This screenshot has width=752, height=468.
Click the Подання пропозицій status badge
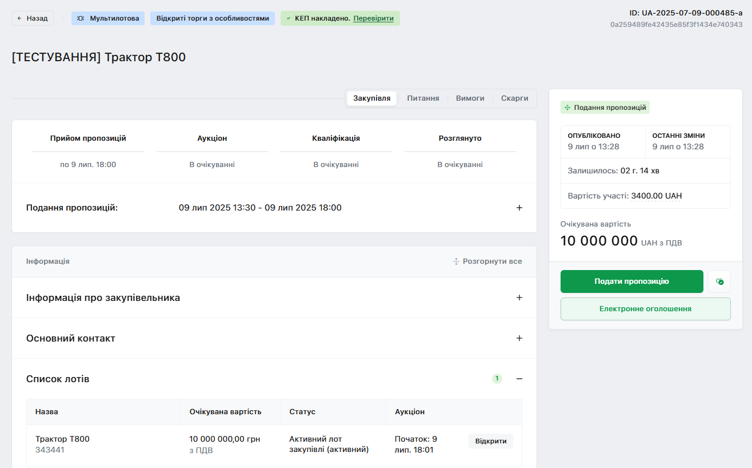point(605,108)
